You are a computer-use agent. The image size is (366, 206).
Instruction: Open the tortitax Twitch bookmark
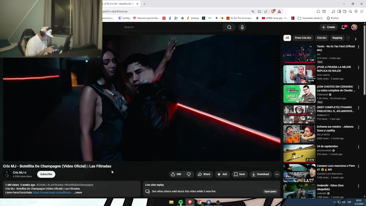pos(124,18)
